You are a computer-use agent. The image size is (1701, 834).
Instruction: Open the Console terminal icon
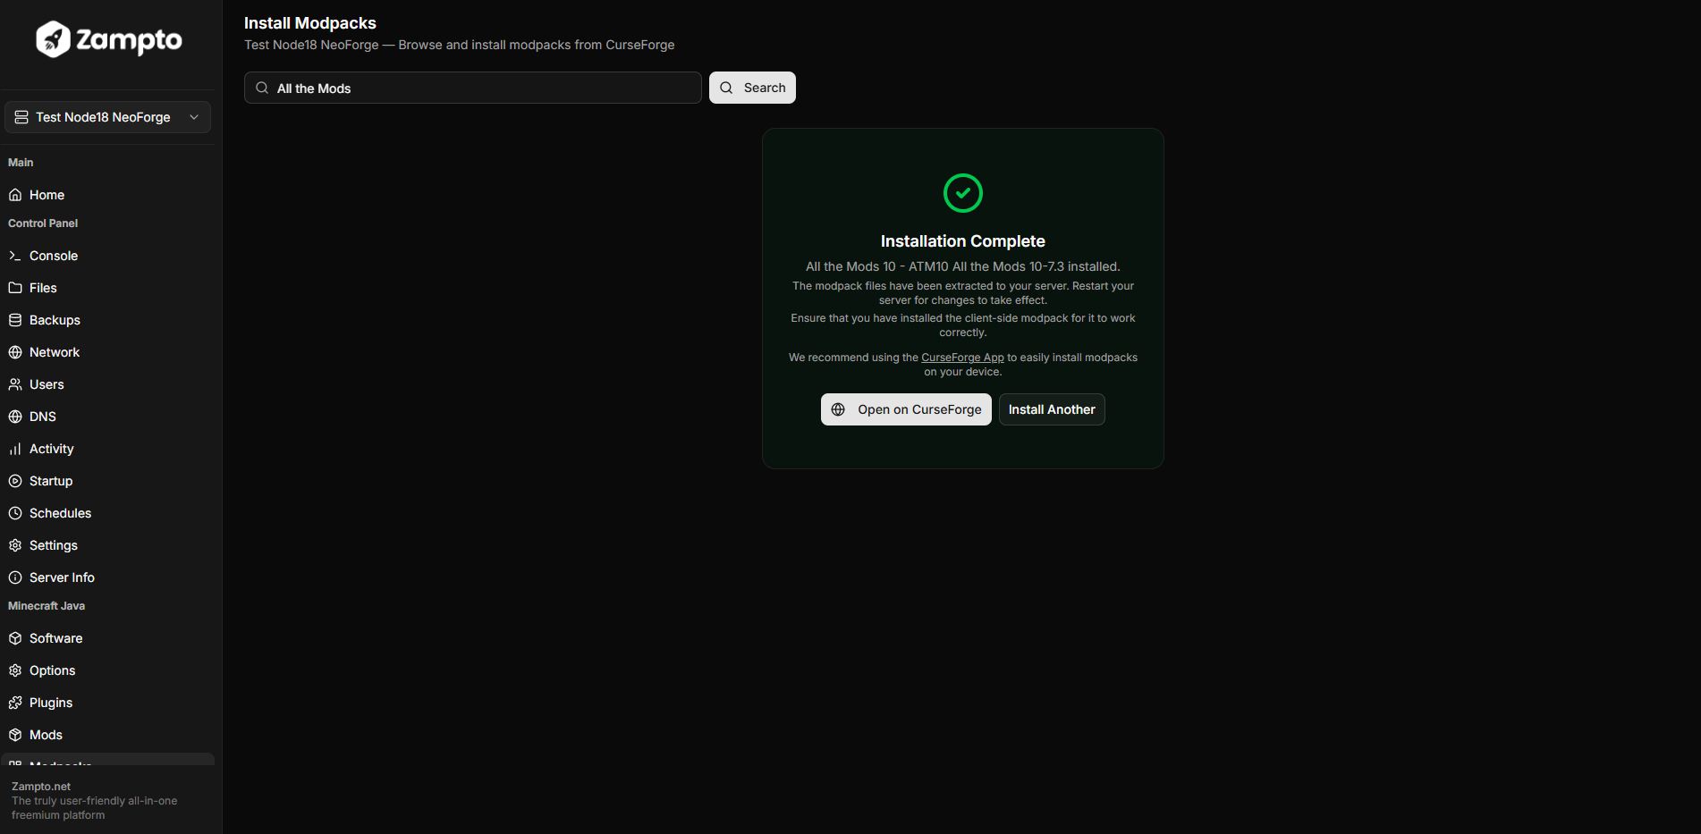pyautogui.click(x=15, y=256)
